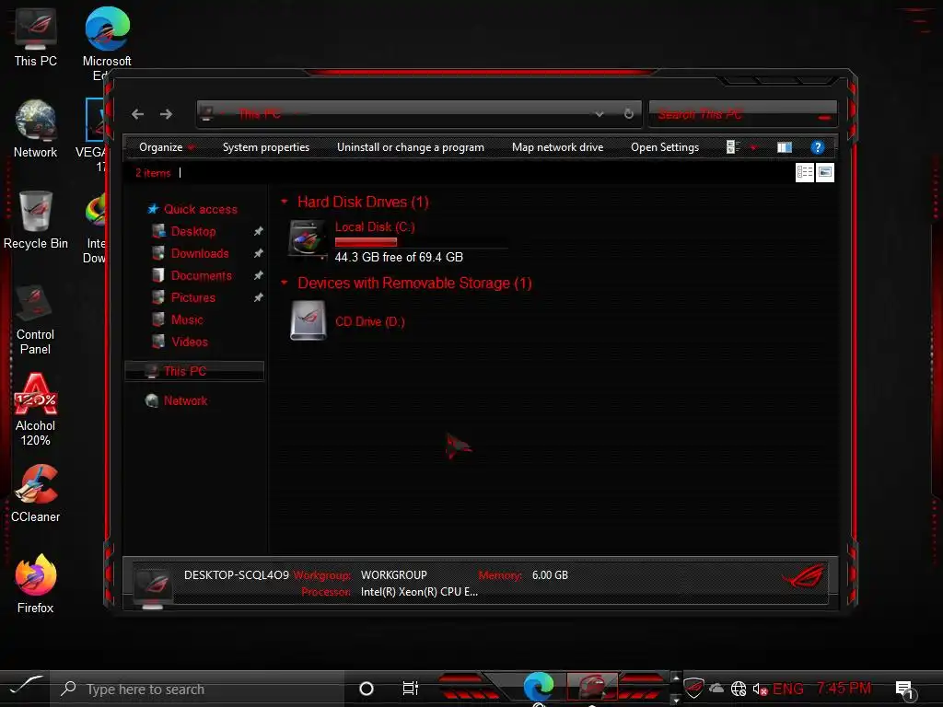943x707 pixels.
Task: Refresh the This PC address bar
Action: pyautogui.click(x=628, y=113)
